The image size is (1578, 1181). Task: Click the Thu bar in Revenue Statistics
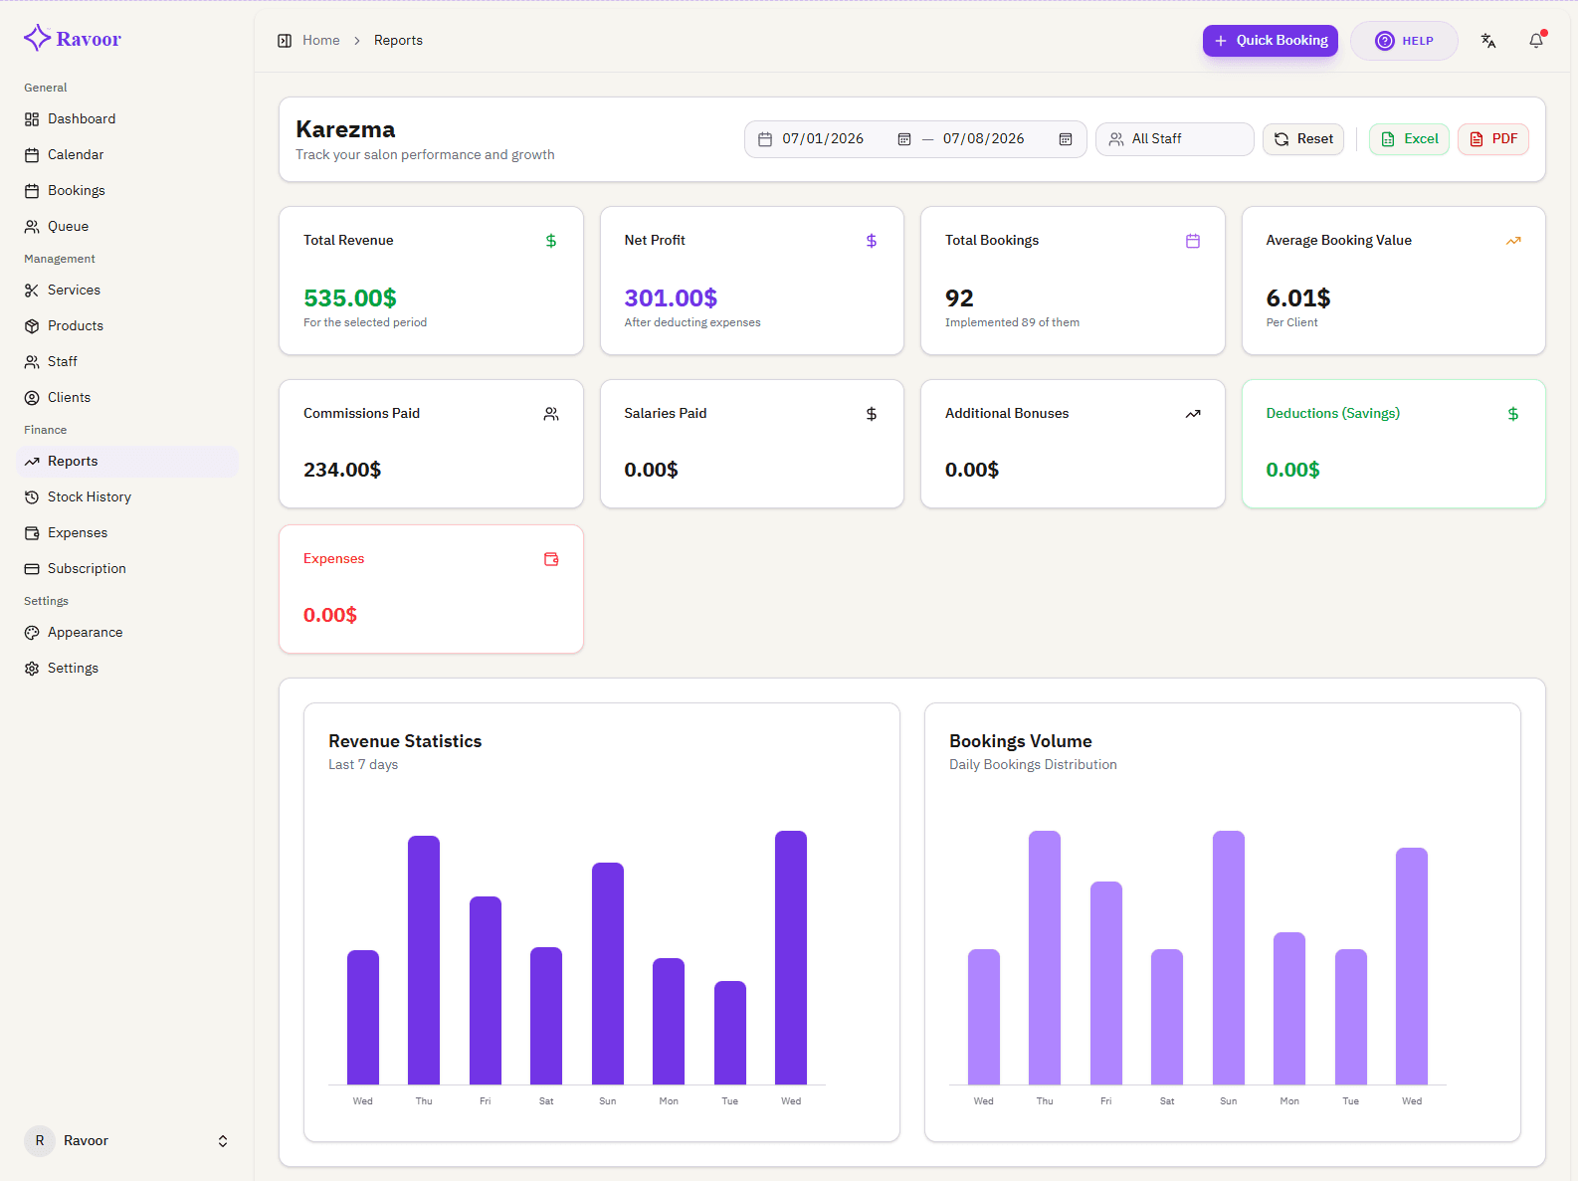[x=424, y=960]
